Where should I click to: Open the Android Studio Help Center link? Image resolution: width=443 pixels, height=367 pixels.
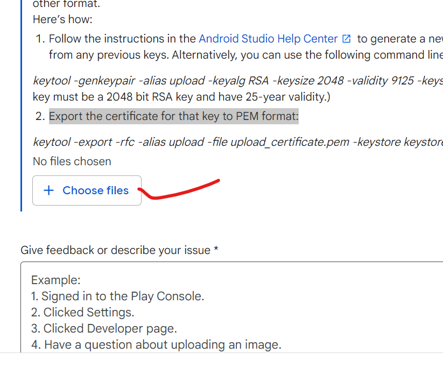pyautogui.click(x=268, y=39)
